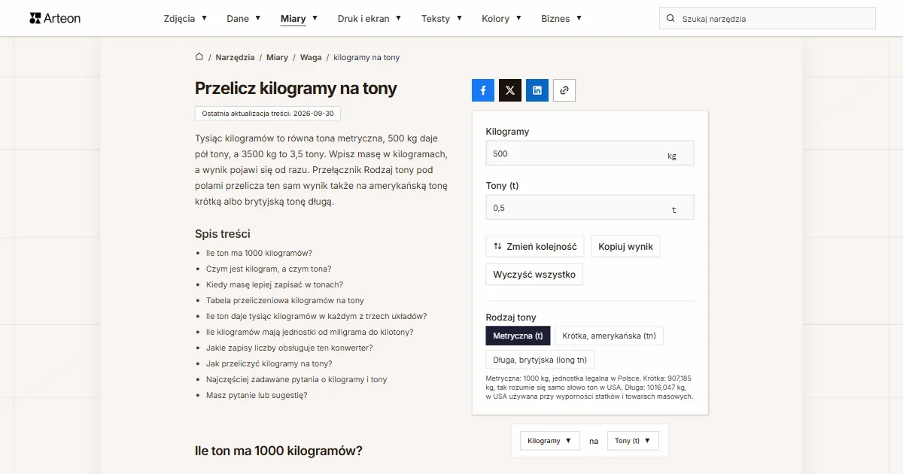Share the page on LinkedIn

(537, 90)
